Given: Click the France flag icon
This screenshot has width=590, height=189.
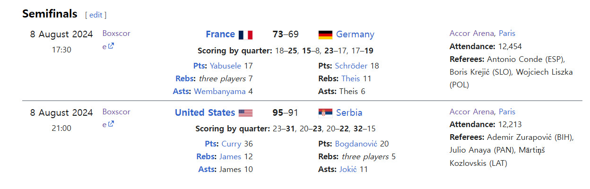Looking at the screenshot, I should coord(245,34).
